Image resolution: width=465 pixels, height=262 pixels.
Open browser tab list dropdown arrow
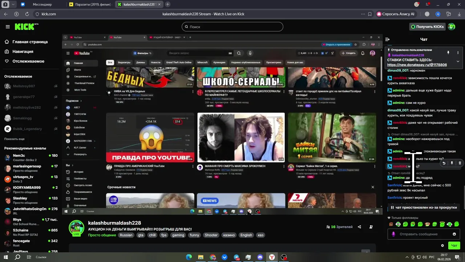point(13,4)
